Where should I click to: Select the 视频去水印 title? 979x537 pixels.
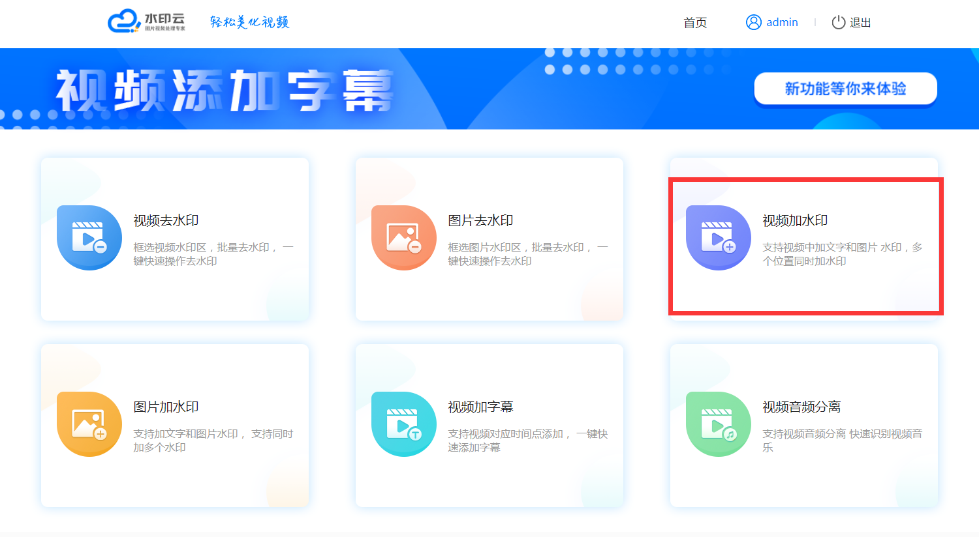(x=166, y=221)
